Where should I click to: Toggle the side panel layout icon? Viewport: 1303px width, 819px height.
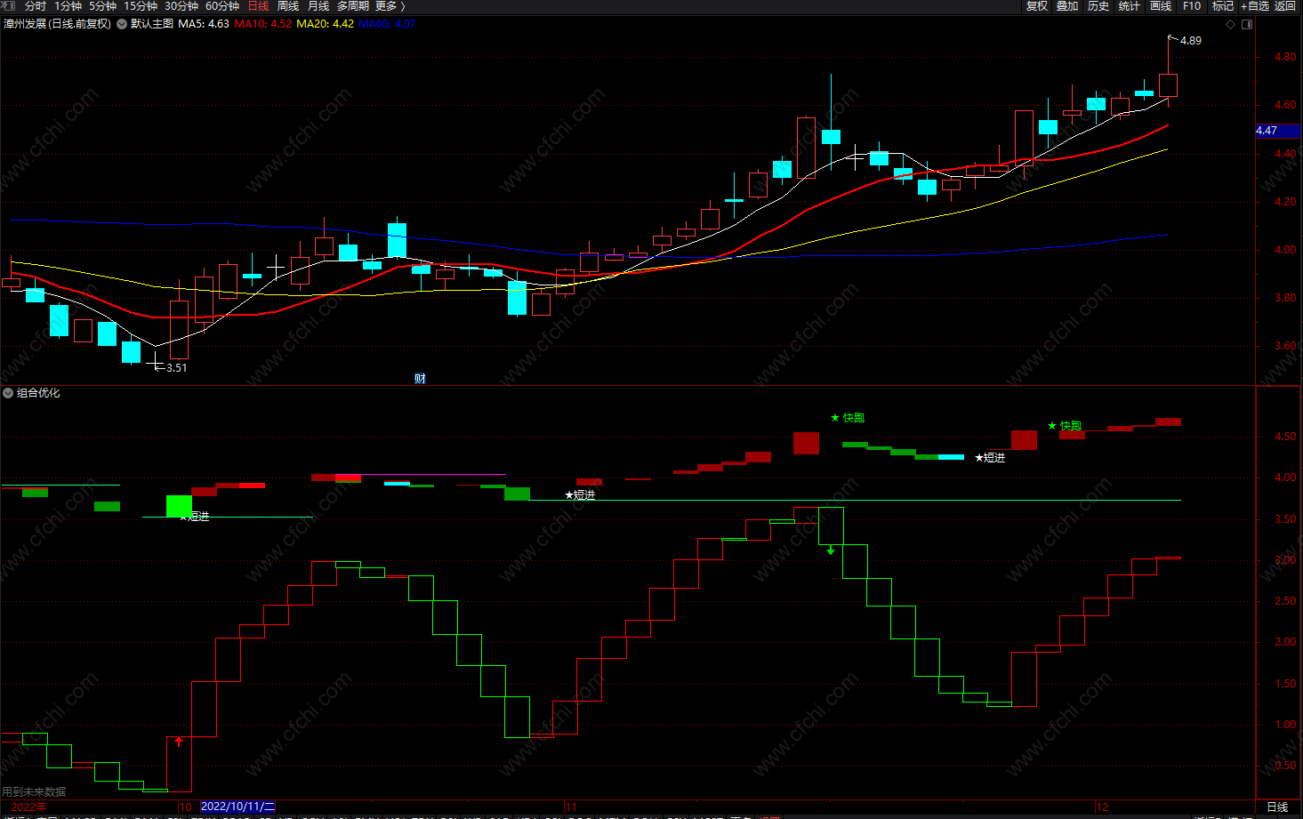[x=1247, y=24]
